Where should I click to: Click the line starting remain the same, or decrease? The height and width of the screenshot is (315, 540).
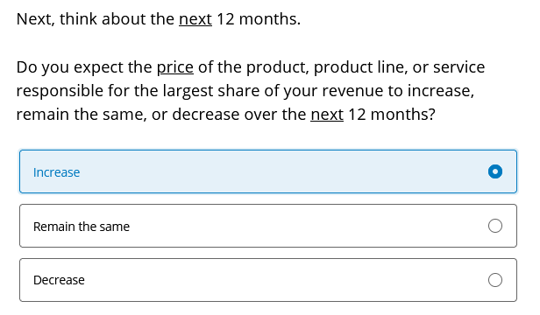click(x=226, y=114)
